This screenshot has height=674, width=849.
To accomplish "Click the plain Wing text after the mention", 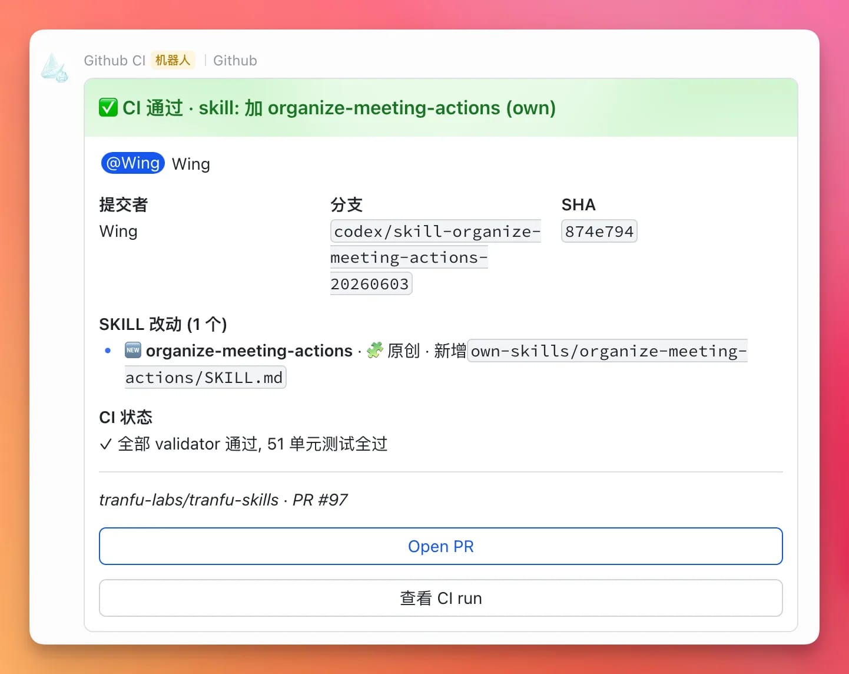I will 191,164.
